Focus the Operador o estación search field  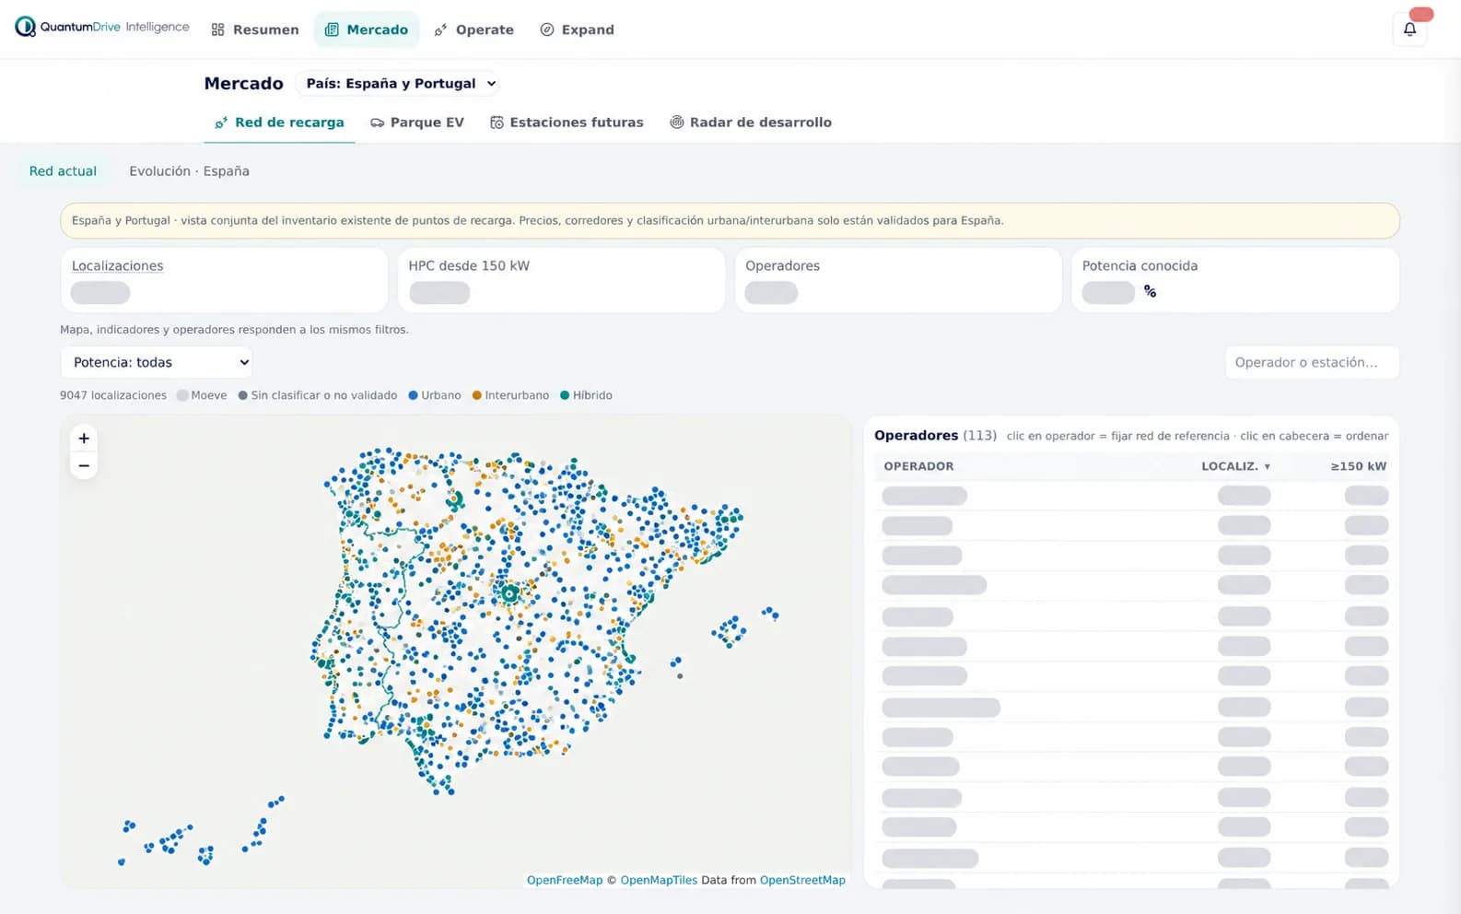[1312, 362]
